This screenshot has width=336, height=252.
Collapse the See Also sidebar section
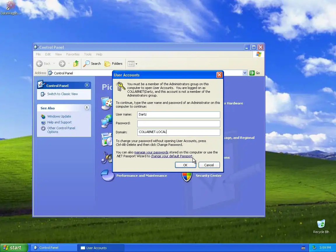tap(87, 108)
